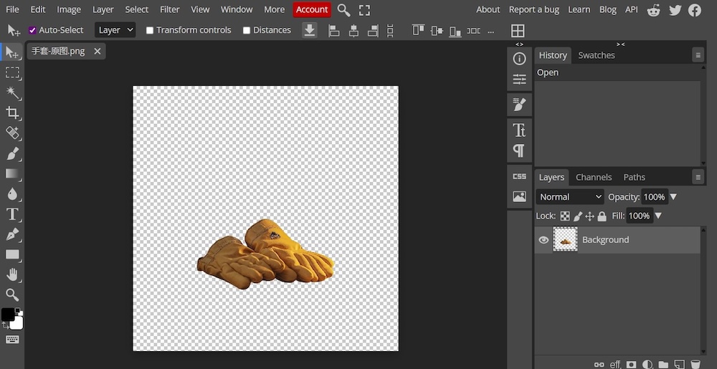
Task: Open the CSS panel icon
Action: pos(519,176)
